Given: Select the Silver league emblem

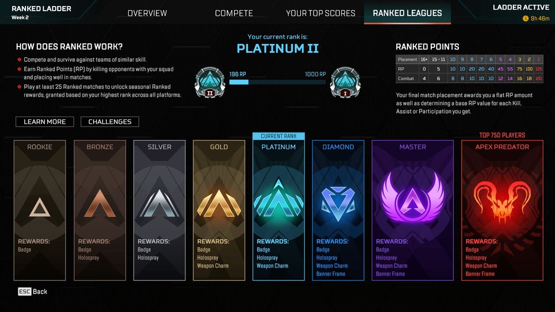Looking at the screenshot, I should click(159, 203).
